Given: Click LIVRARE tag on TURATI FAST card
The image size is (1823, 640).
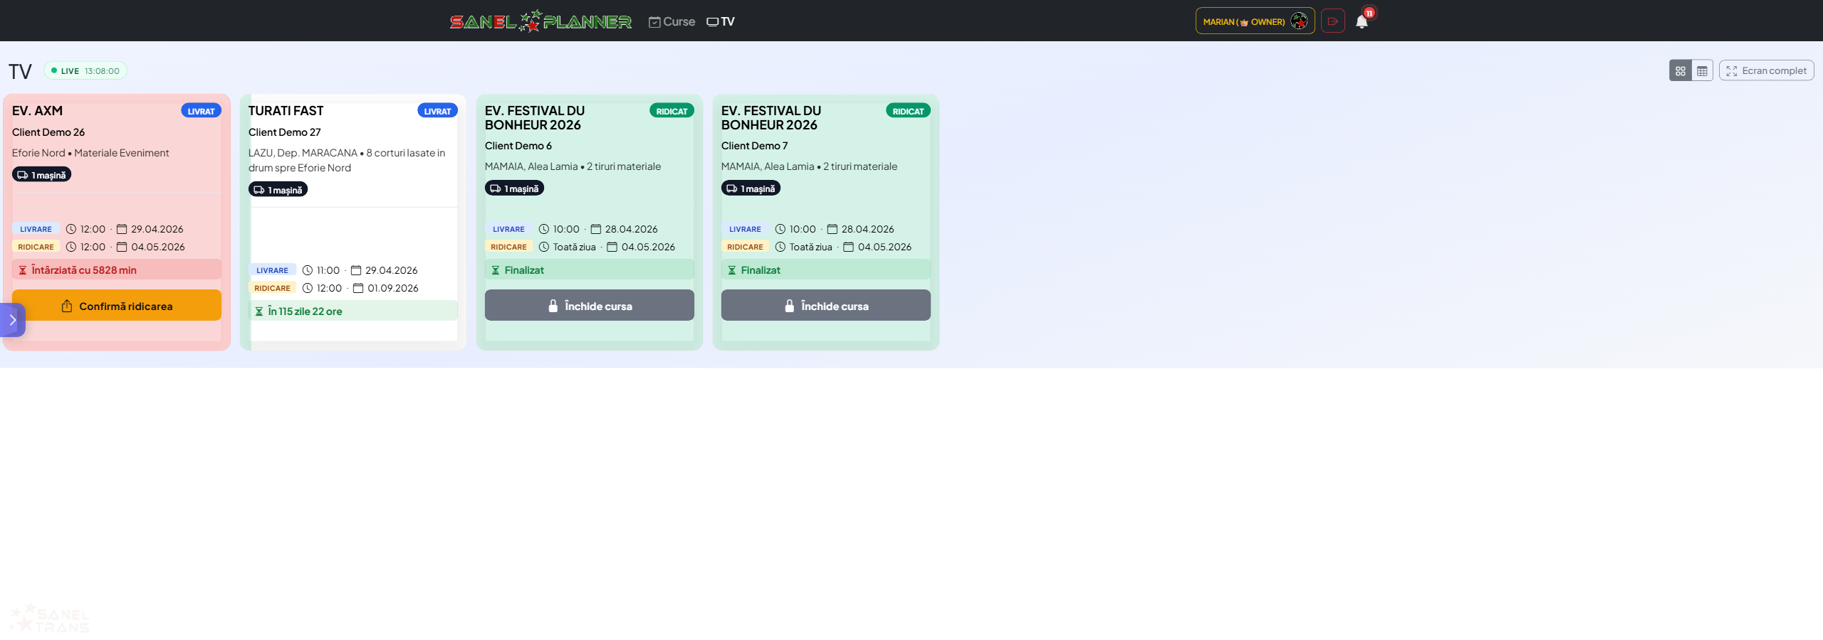Looking at the screenshot, I should pyautogui.click(x=272, y=270).
